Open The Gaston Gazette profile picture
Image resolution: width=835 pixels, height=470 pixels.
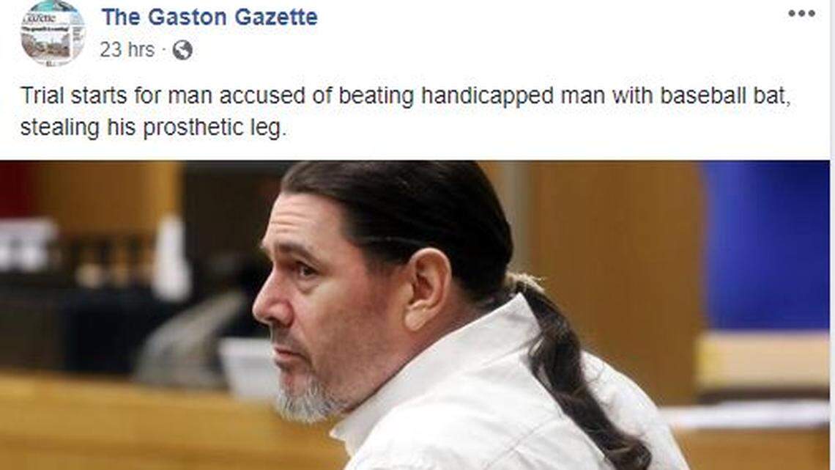click(52, 32)
